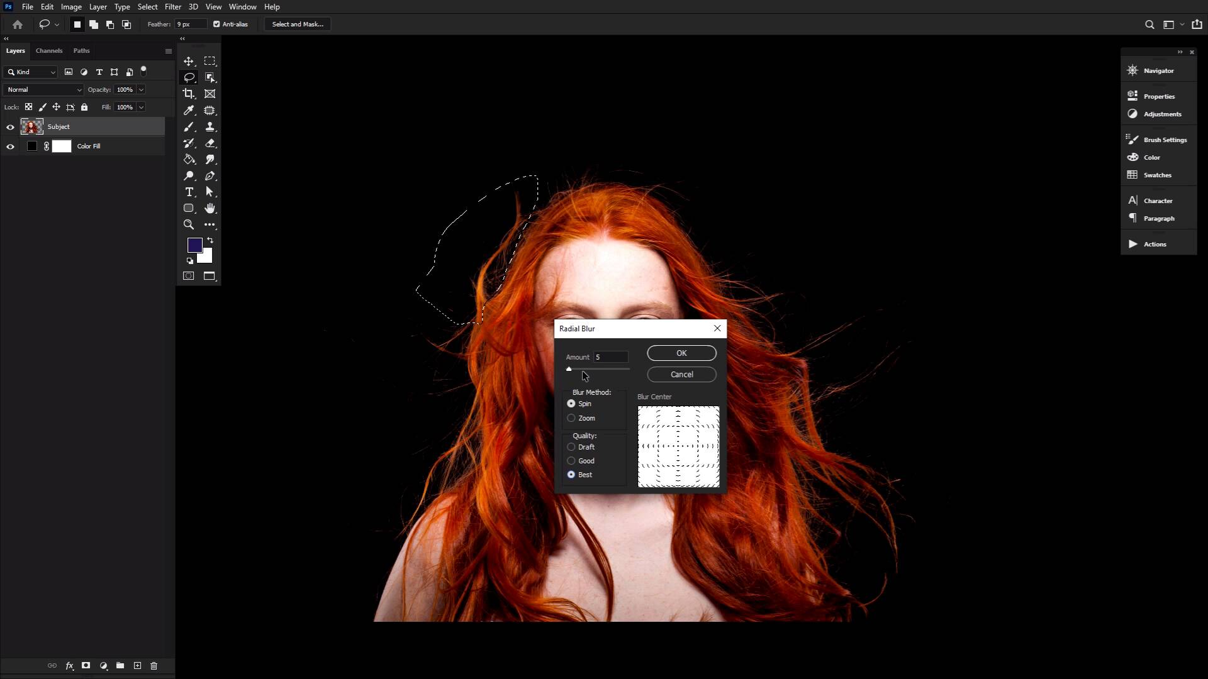Open the Brush Settings panel
This screenshot has height=679, width=1208.
tap(1164, 140)
